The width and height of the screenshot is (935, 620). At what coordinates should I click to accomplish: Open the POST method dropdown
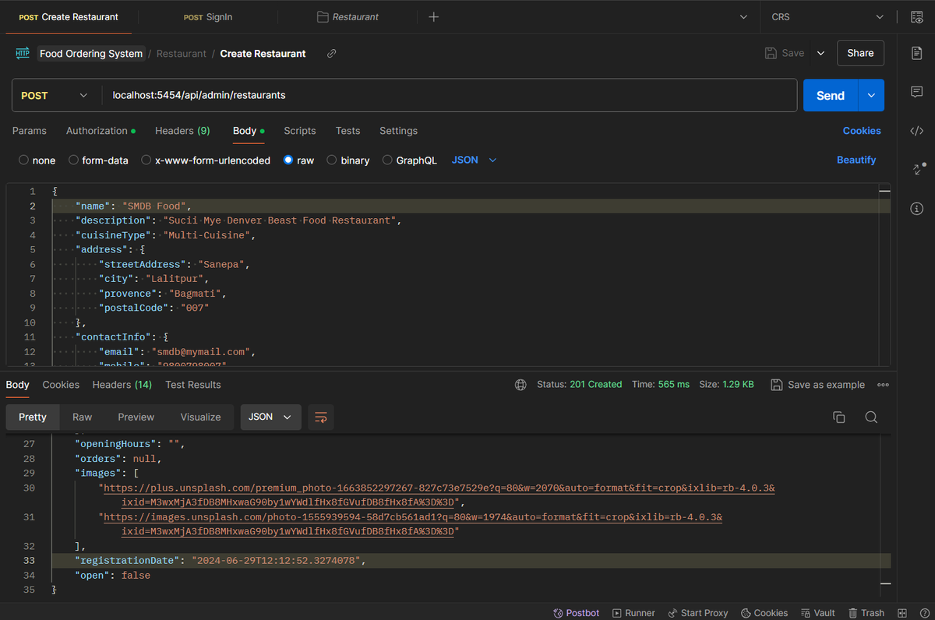(53, 96)
